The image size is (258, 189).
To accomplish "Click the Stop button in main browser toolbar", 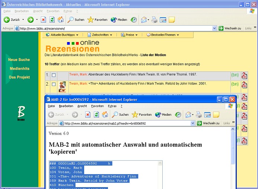I will (43, 20).
